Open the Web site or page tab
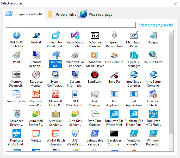The height and width of the screenshot is (158, 180). coord(95,15)
